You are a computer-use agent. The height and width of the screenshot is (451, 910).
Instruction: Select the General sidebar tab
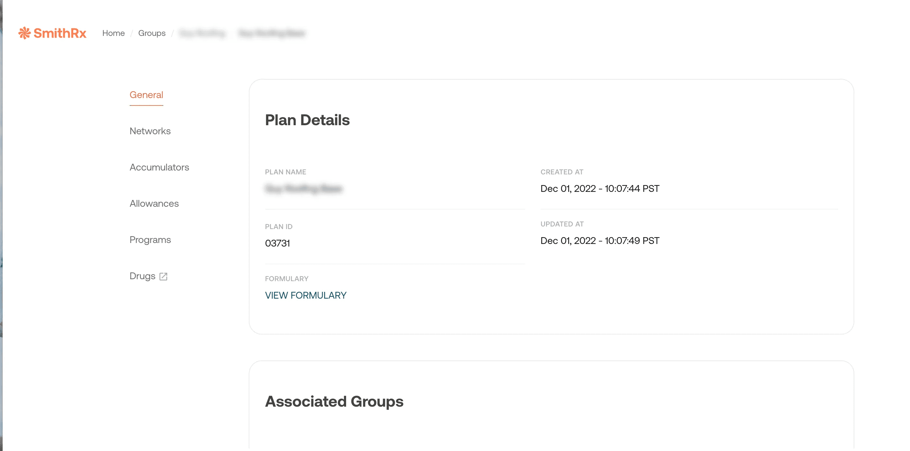(146, 95)
